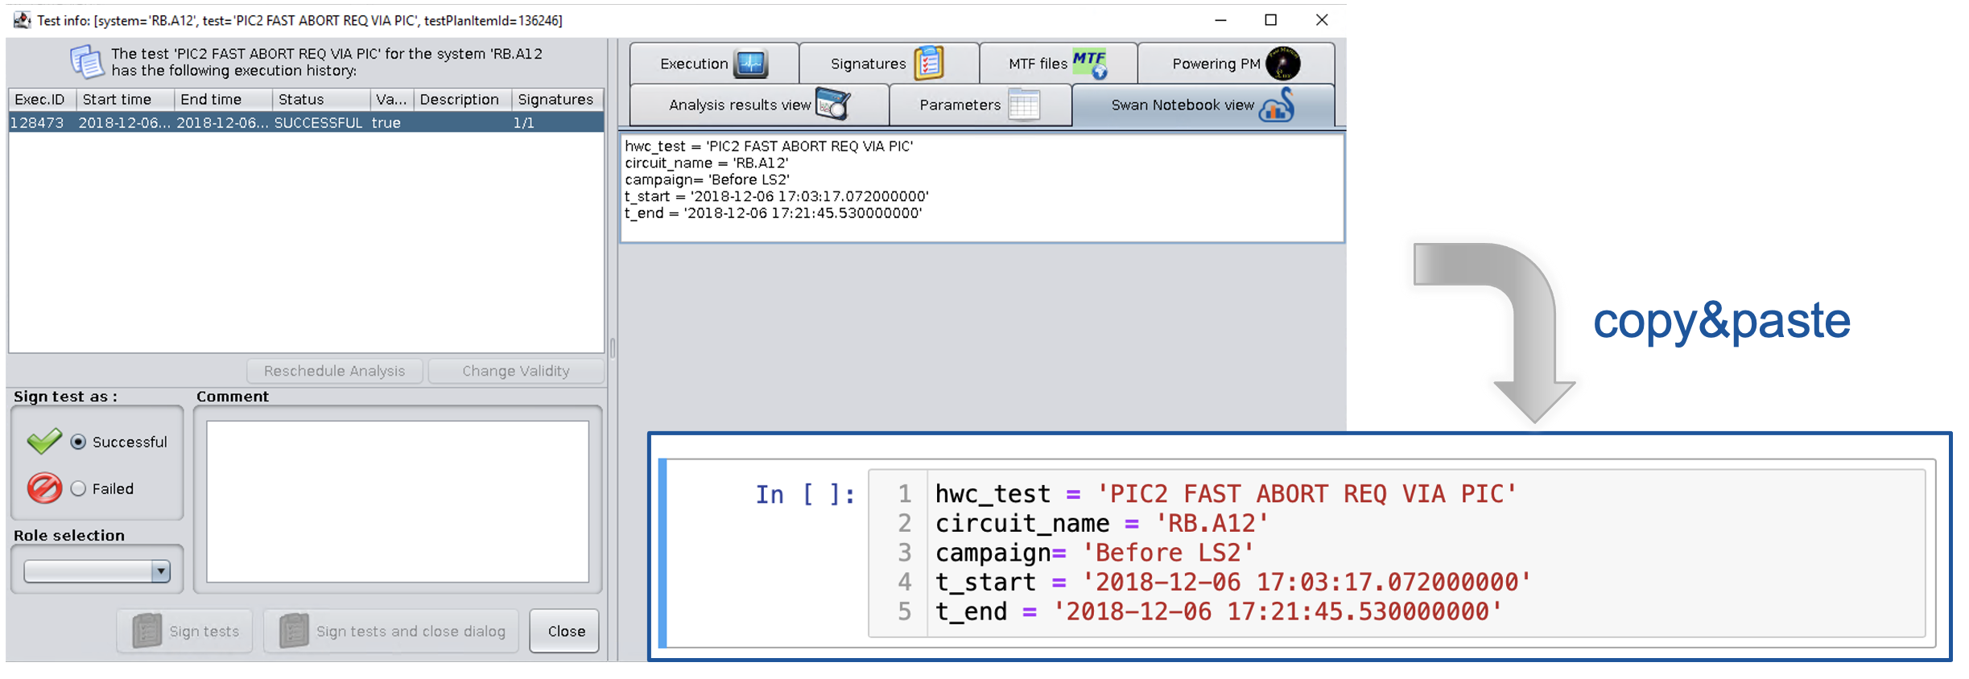
Task: Click the execution history documents icon
Action: point(86,62)
